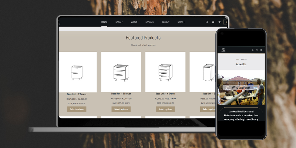The height and width of the screenshot is (148, 296).
Task: Select options for Base Unit – 3 Drawer
Action: point(121,109)
